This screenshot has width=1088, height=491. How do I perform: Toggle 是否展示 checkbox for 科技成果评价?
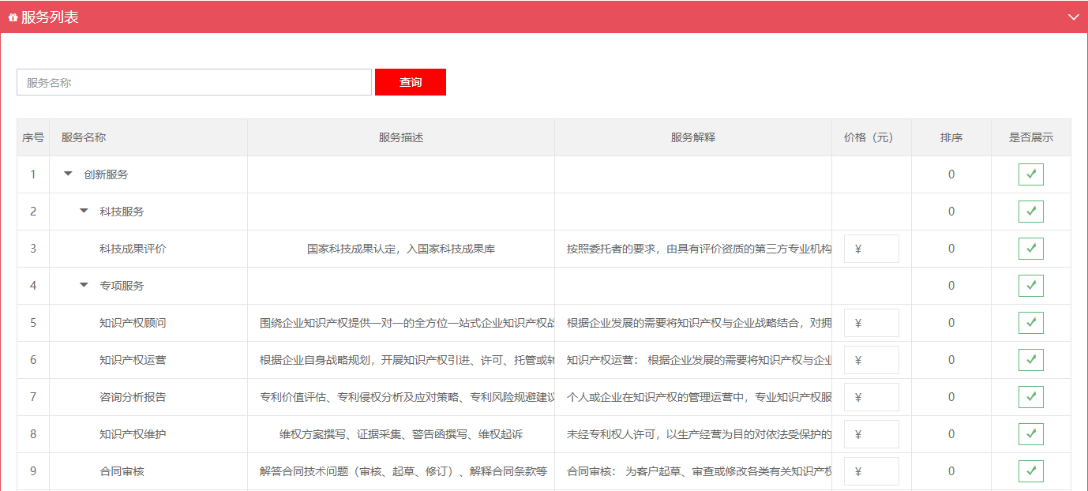(1031, 249)
